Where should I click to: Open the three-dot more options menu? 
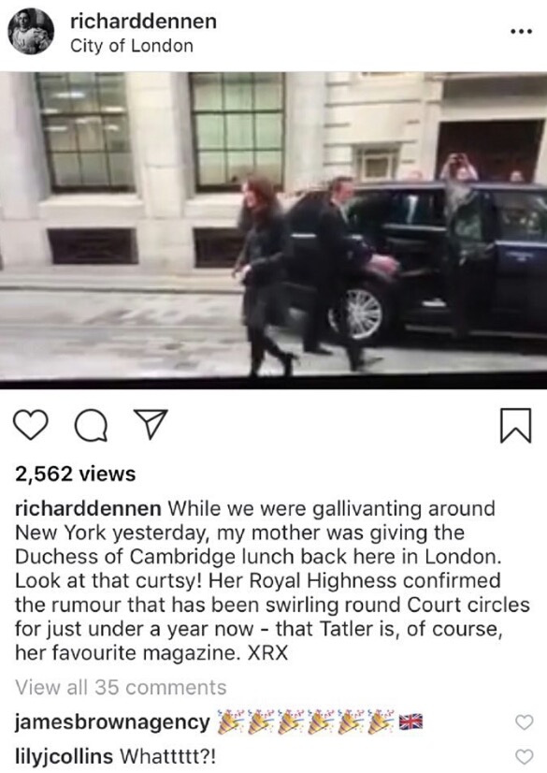click(522, 32)
